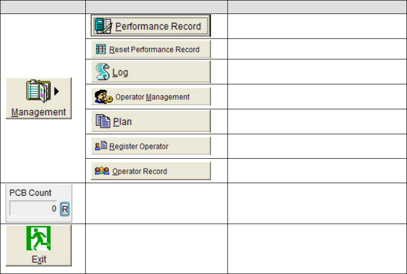This screenshot has height=274, width=407.
Task: Click the group-of-people icon on Operator Record
Action: click(103, 171)
